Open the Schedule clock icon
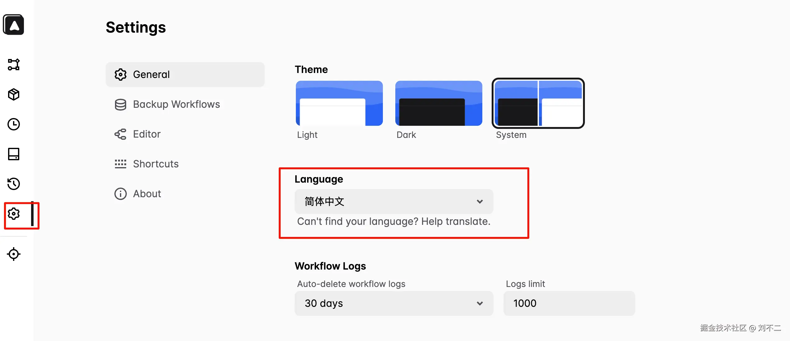 14,124
